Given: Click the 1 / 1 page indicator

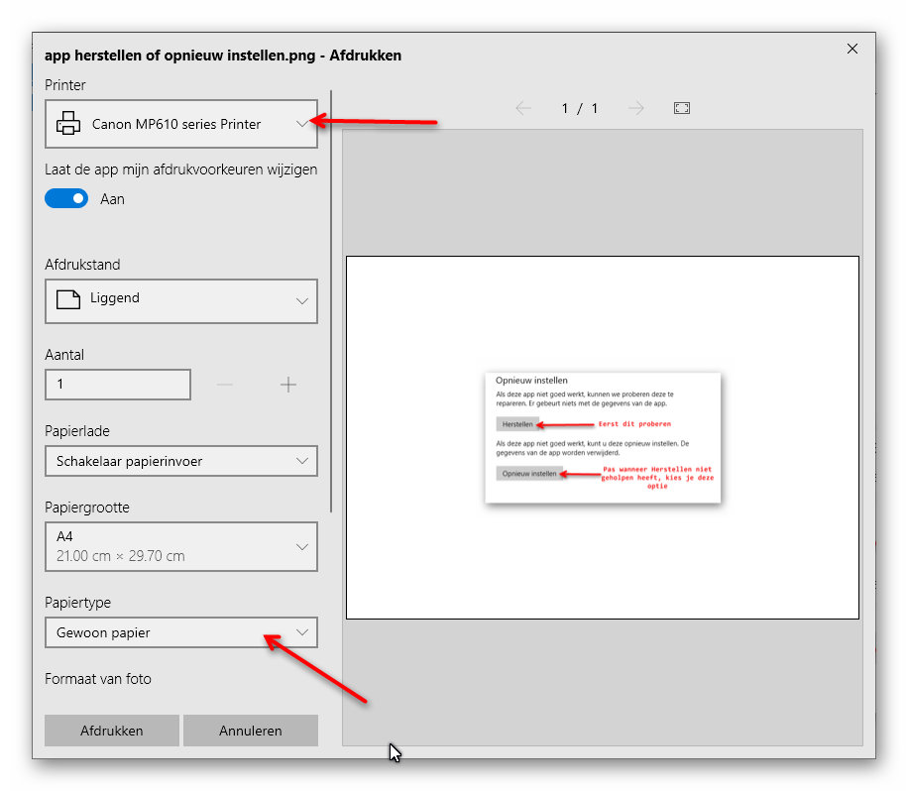Looking at the screenshot, I should coord(580,108).
